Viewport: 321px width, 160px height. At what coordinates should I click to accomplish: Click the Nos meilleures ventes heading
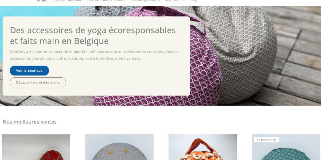coord(30,122)
